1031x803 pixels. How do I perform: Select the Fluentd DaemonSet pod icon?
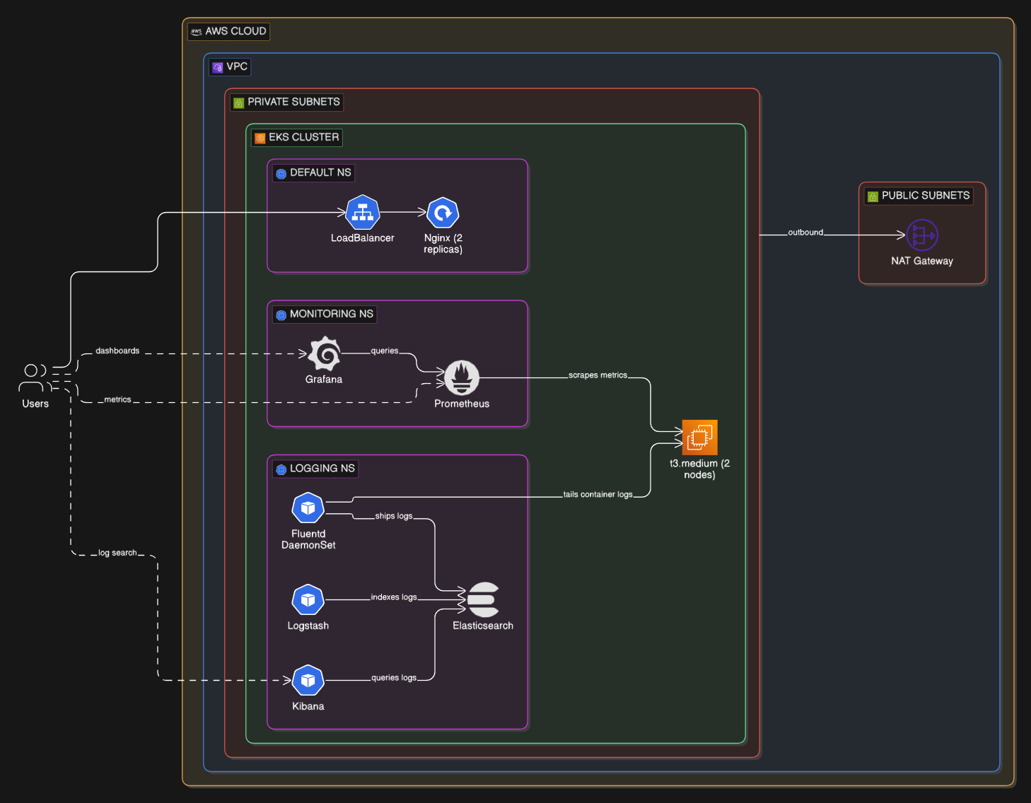(x=308, y=508)
